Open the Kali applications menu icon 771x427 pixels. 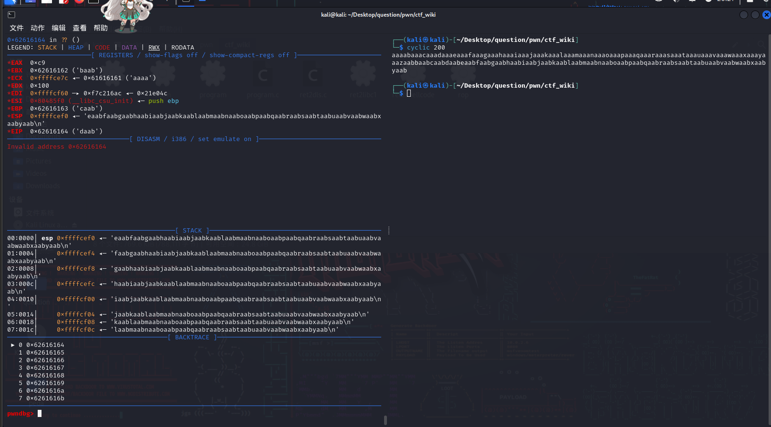[10, 1]
